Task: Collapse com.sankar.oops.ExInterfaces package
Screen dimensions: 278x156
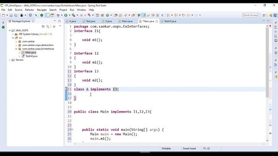Action: [17, 49]
